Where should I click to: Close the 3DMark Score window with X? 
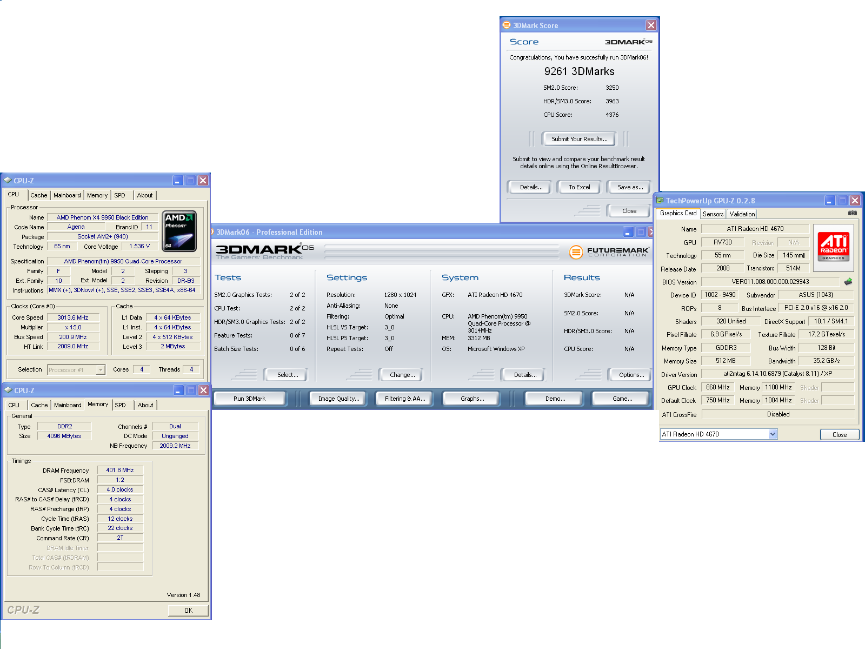(651, 25)
